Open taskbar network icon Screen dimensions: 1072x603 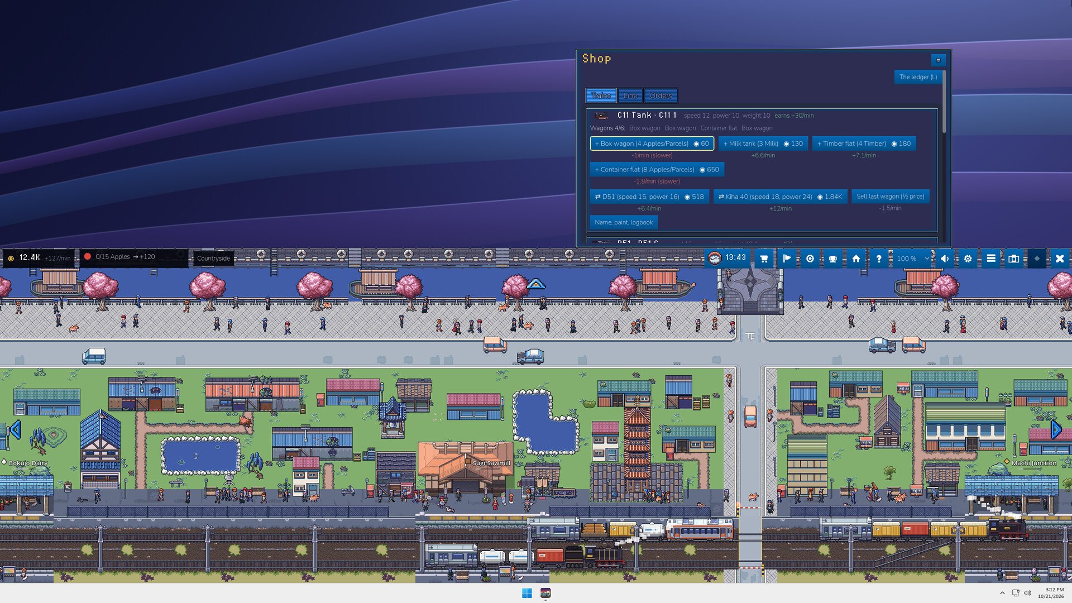click(1016, 593)
